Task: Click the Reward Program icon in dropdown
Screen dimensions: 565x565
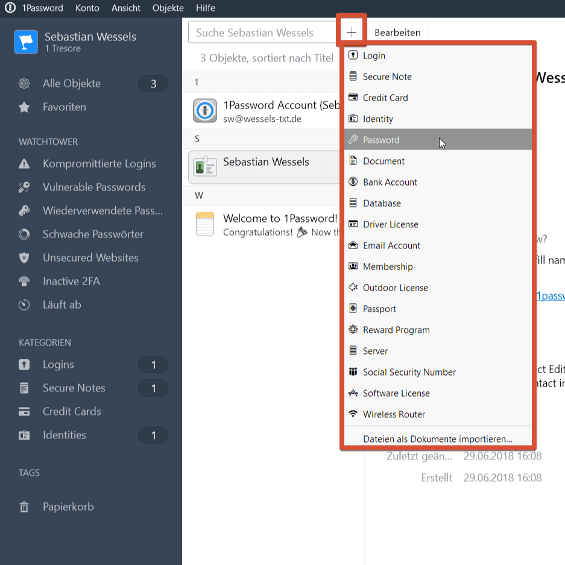Action: [353, 329]
